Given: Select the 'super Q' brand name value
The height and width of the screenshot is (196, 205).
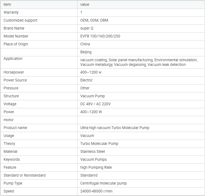Looking at the screenshot, I should pyautogui.click(x=87, y=28).
